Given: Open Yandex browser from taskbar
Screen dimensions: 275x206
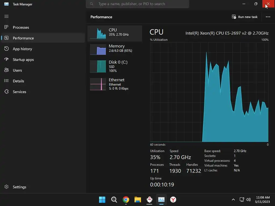Looking at the screenshot, I should 173,200.
